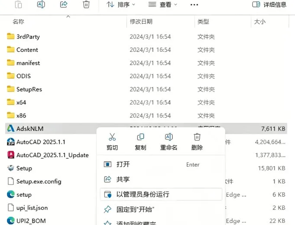Click the UPI2_BOM Edge icon

click(x=10, y=221)
